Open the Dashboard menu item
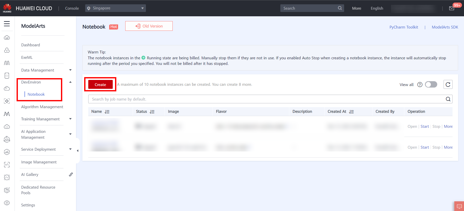 [31, 45]
